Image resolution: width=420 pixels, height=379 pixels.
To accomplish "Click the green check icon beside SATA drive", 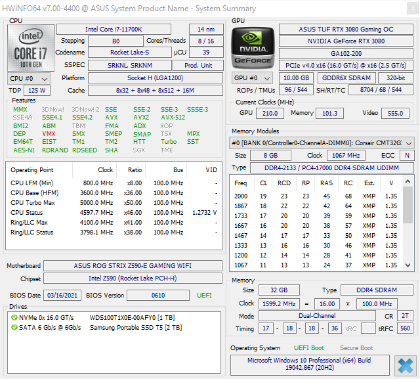I will [14, 328].
